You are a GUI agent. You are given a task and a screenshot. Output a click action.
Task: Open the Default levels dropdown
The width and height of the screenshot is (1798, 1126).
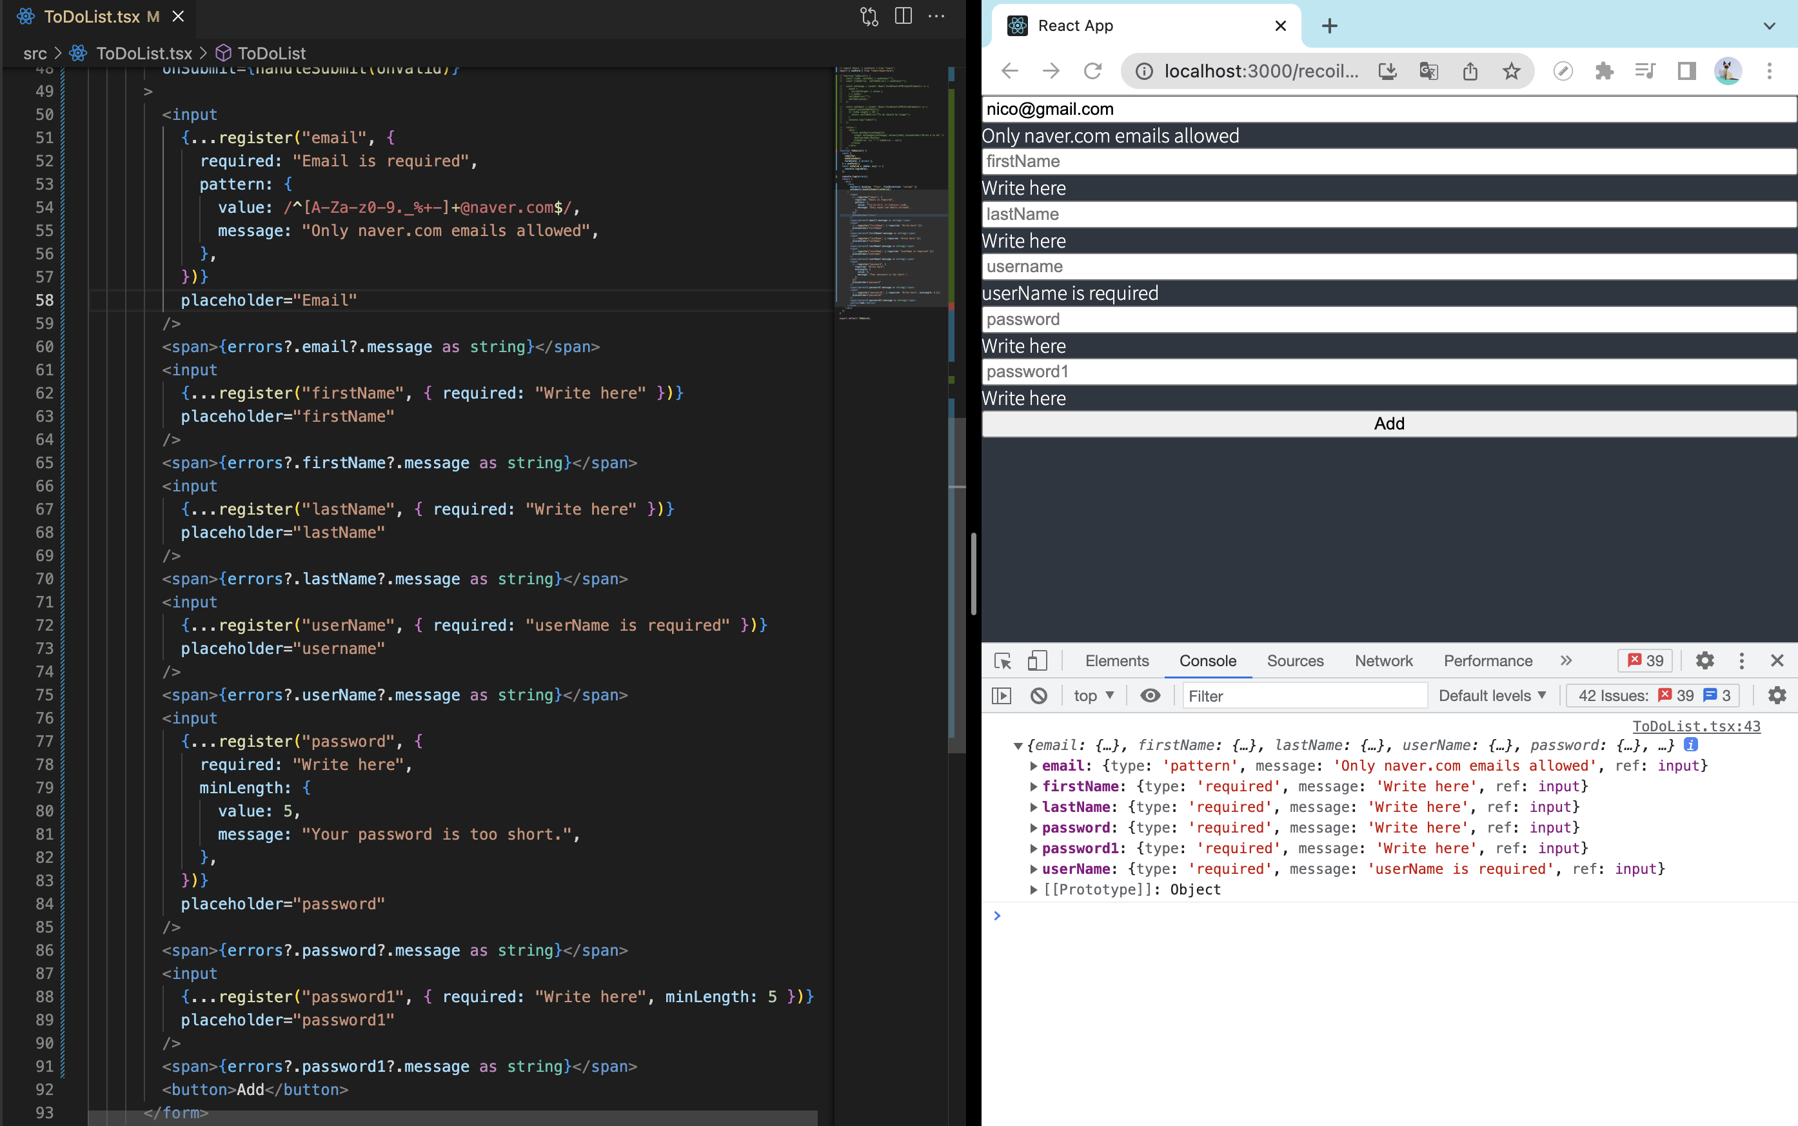[x=1492, y=696]
